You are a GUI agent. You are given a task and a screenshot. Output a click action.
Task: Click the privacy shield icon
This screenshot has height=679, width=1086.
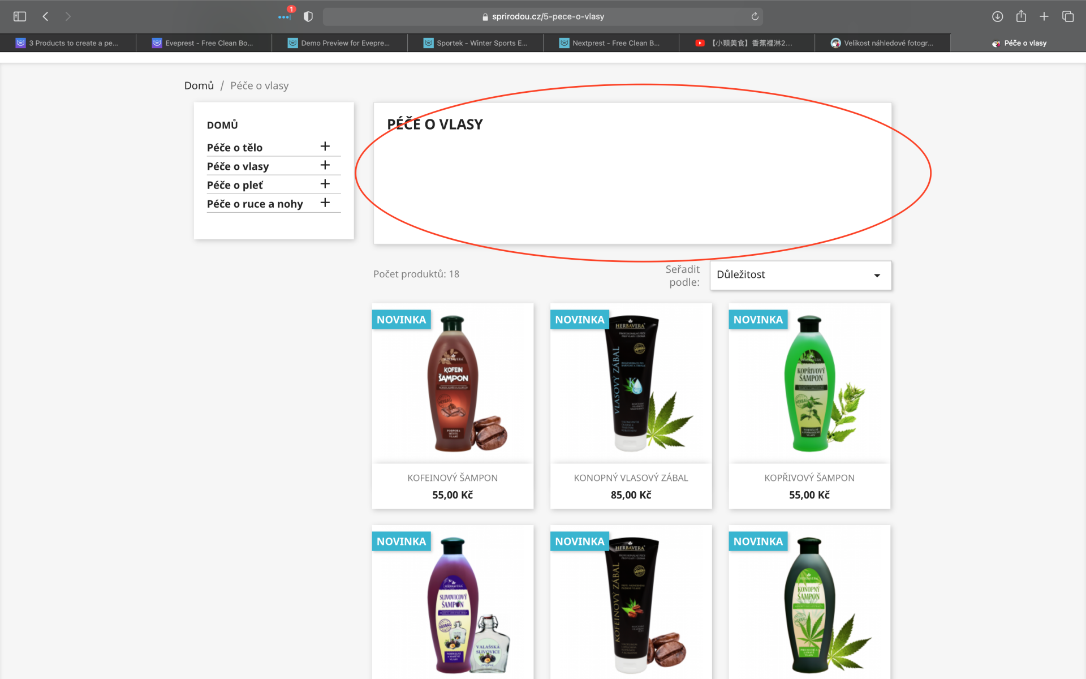[308, 16]
